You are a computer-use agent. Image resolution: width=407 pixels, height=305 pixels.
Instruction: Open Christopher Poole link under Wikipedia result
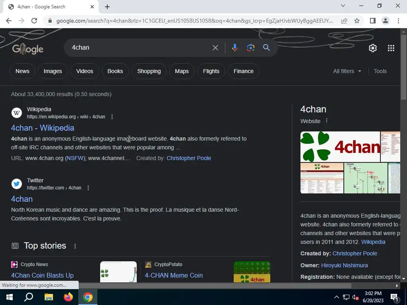[189, 158]
